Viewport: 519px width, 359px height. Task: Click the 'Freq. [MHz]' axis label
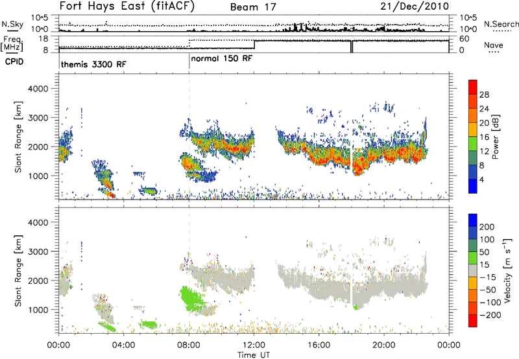click(12, 43)
